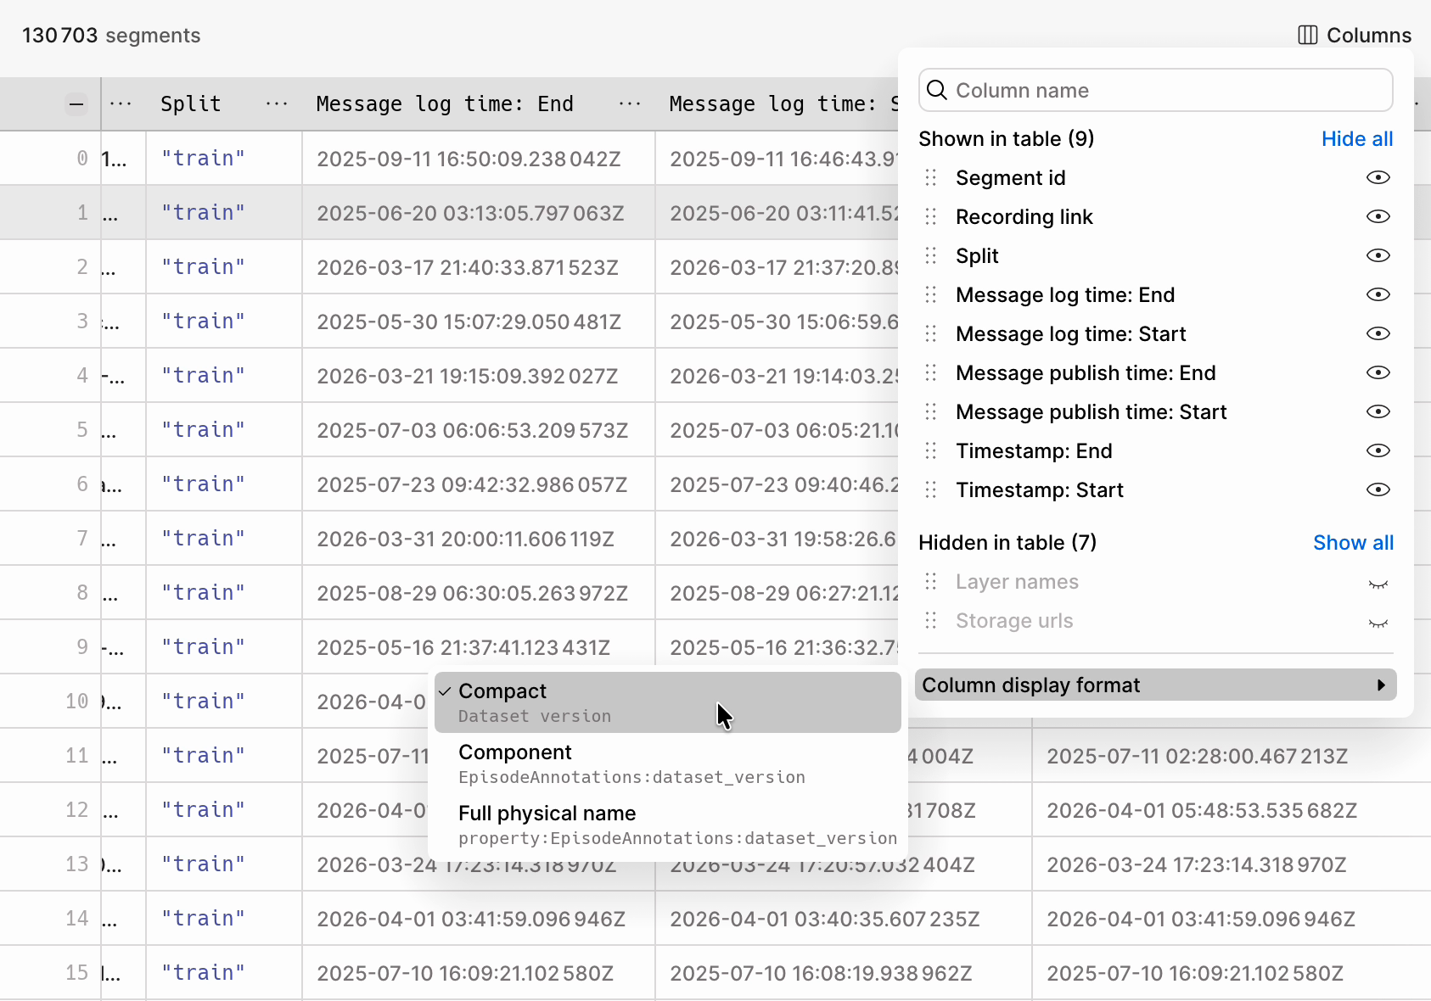The height and width of the screenshot is (1001, 1431).
Task: Click drag handle for Message log time: End
Action: (931, 294)
